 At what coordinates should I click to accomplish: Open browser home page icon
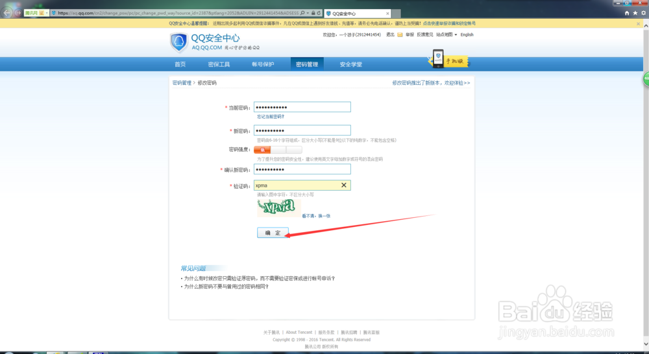pos(627,13)
